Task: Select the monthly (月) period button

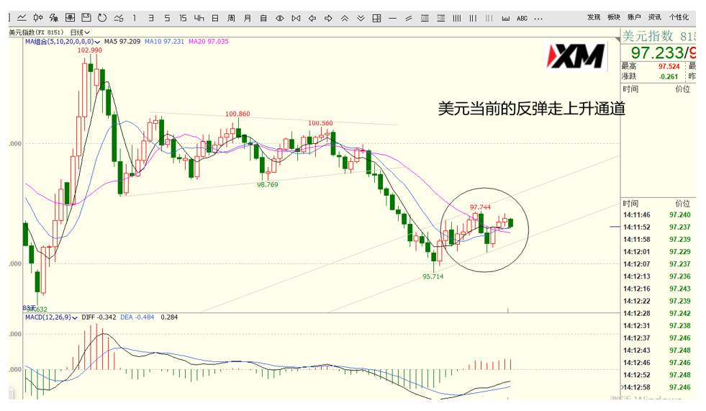Action: tap(247, 18)
